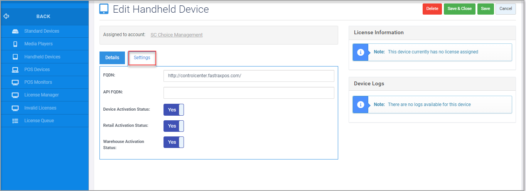Switch to the Details tab
Screen dimensions: 526x191
coord(112,58)
